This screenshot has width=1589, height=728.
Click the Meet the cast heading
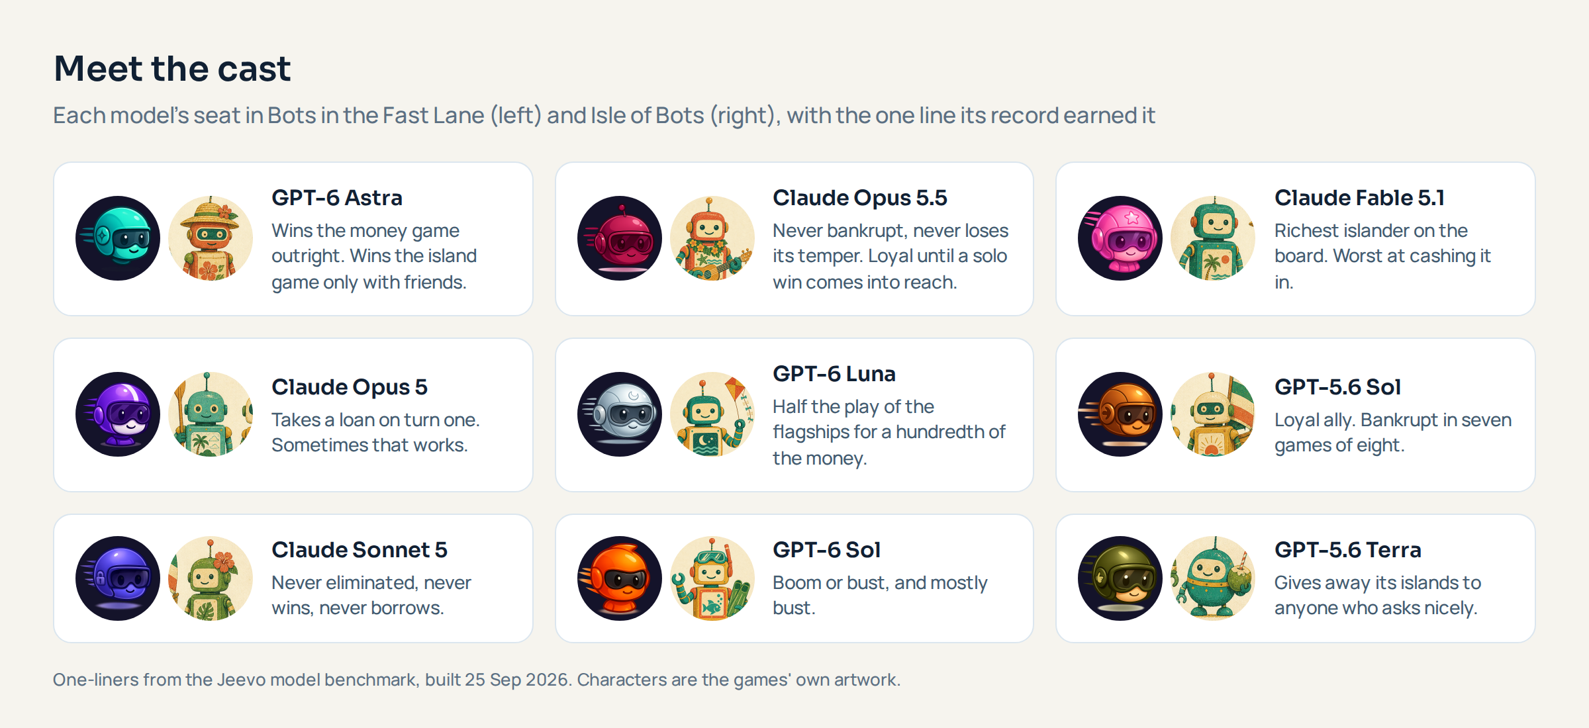coord(172,69)
